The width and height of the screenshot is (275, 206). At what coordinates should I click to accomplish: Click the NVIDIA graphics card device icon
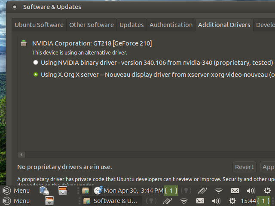pyautogui.click(x=24, y=43)
